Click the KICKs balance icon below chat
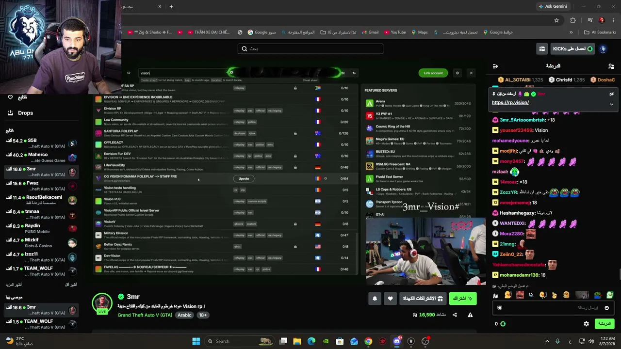 click(503, 324)
